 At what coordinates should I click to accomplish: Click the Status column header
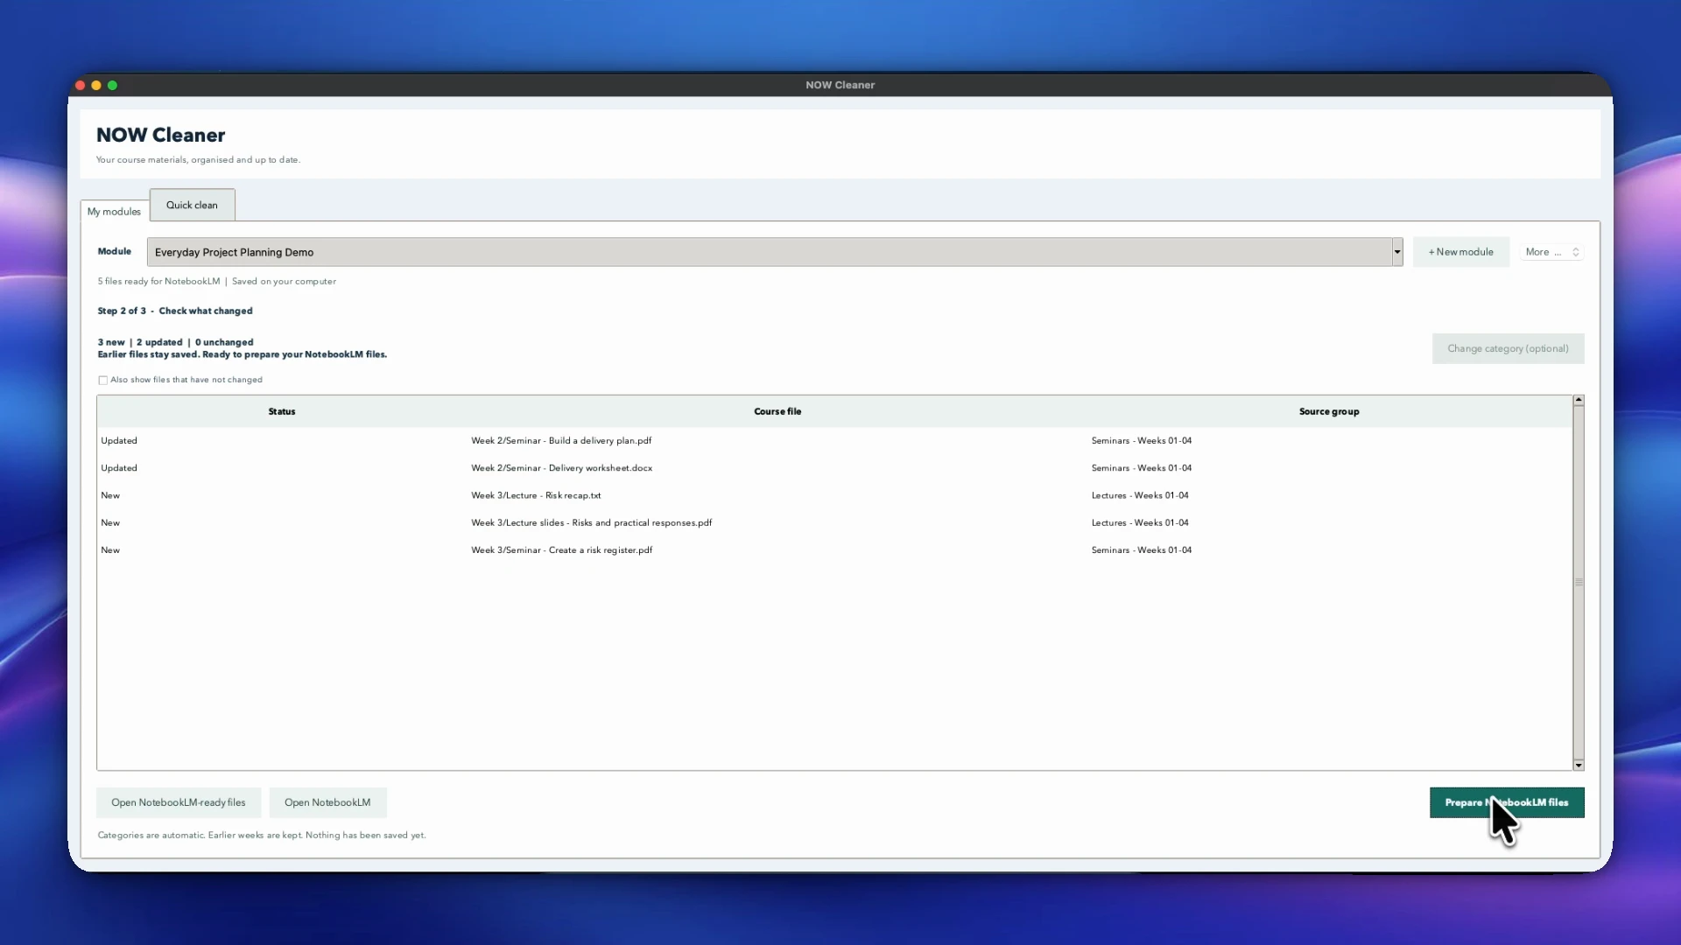[282, 411]
